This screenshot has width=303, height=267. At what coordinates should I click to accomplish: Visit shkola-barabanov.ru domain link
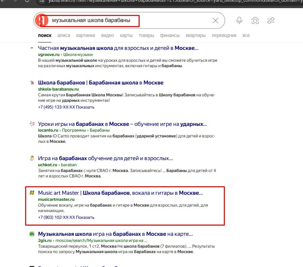click(x=58, y=89)
